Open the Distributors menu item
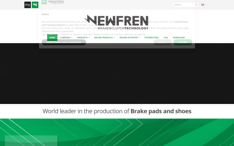 tap(151, 37)
